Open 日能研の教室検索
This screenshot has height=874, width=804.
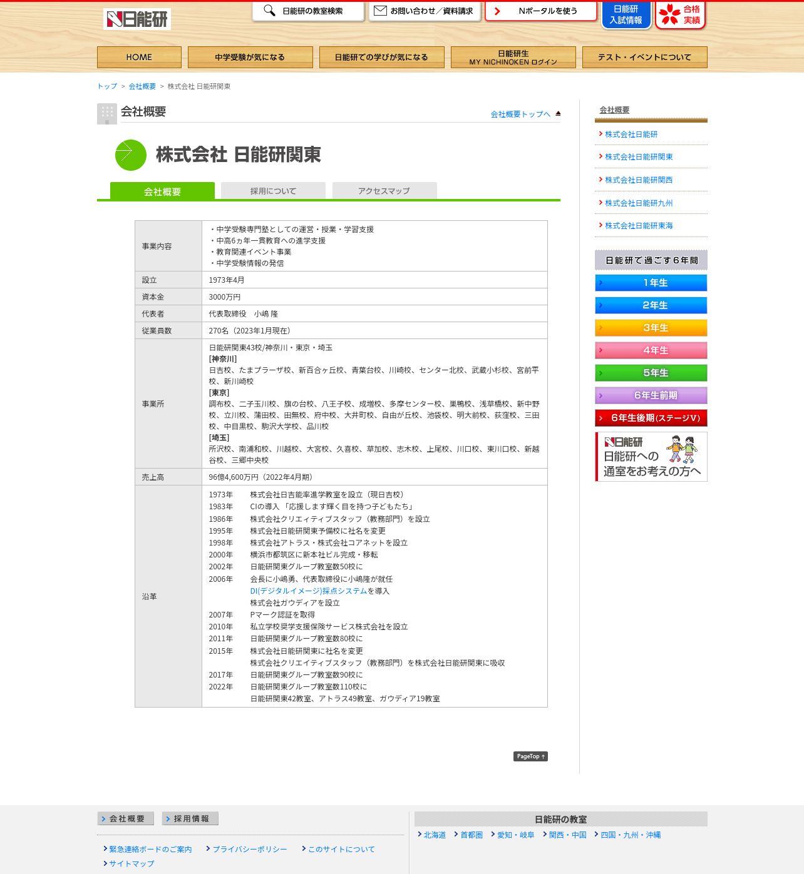pyautogui.click(x=308, y=11)
